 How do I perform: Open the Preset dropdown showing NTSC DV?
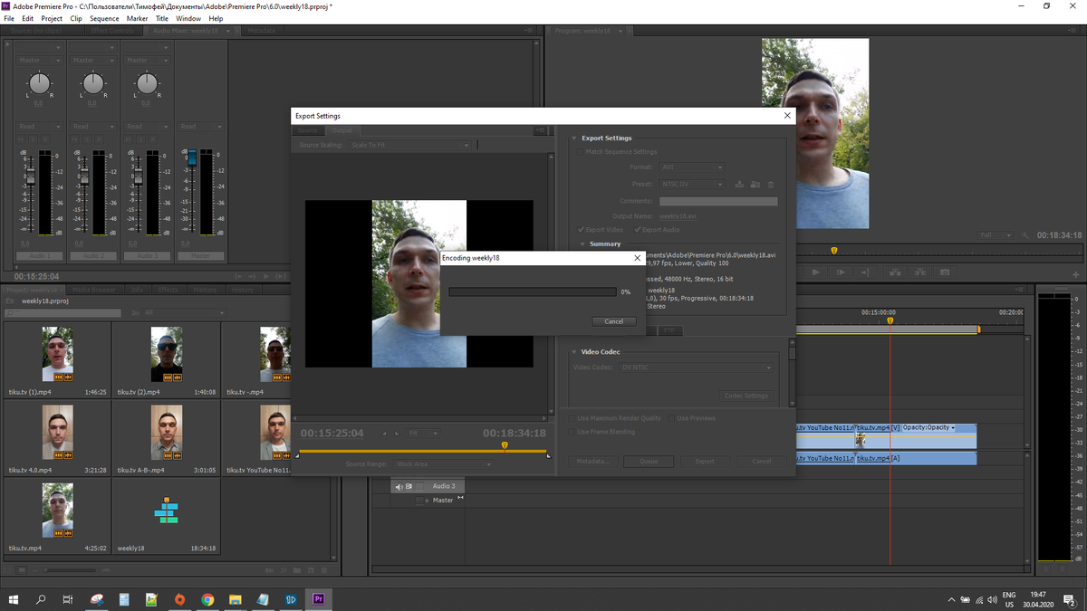692,184
